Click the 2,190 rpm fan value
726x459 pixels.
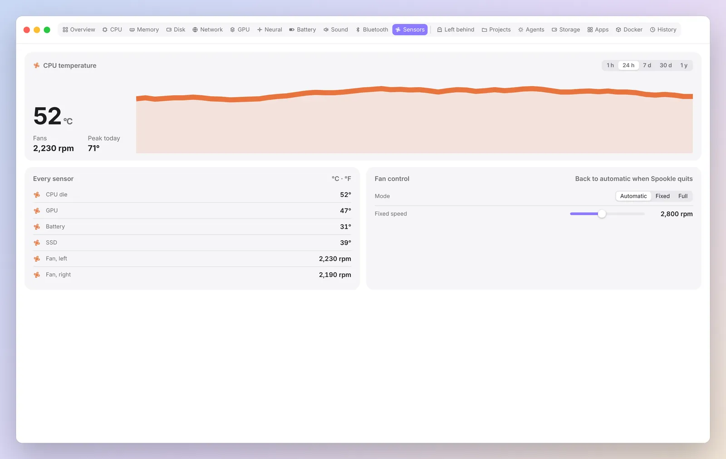click(335, 275)
